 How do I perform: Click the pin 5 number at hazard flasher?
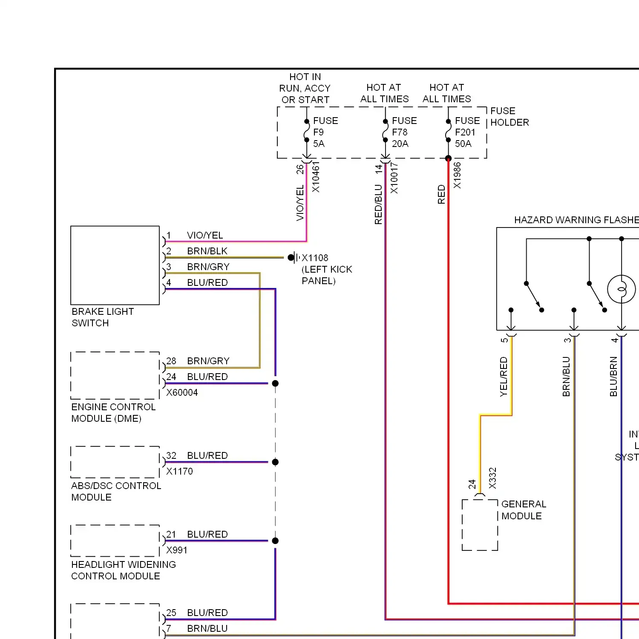(x=504, y=340)
